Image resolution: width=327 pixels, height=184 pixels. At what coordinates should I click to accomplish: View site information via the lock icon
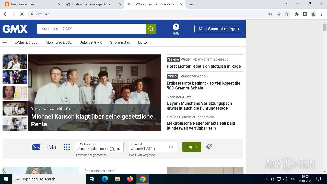tap(32, 14)
